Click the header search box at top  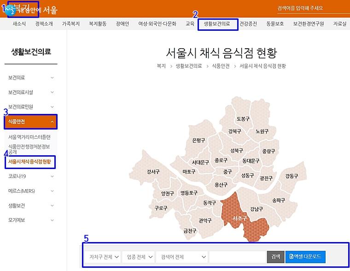309,8
